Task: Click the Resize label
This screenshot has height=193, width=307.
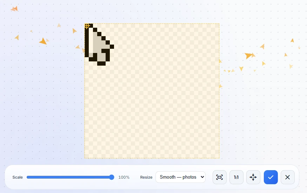Action: (x=146, y=177)
